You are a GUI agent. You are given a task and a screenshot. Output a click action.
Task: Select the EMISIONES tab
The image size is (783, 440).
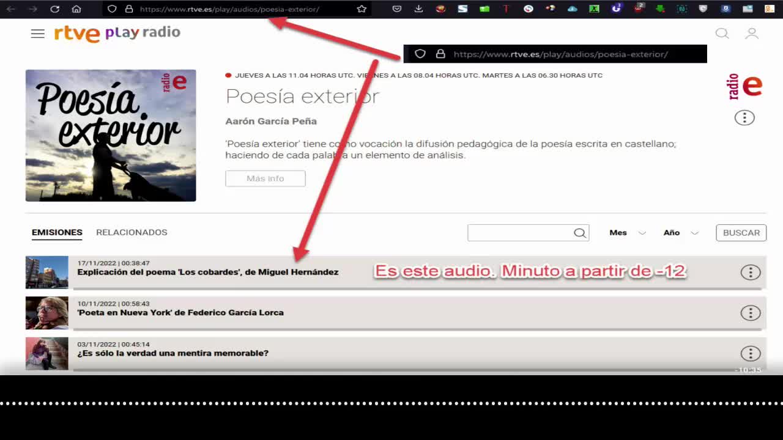(57, 232)
